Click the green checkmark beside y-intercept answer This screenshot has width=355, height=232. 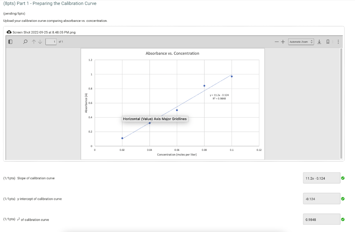click(x=343, y=199)
